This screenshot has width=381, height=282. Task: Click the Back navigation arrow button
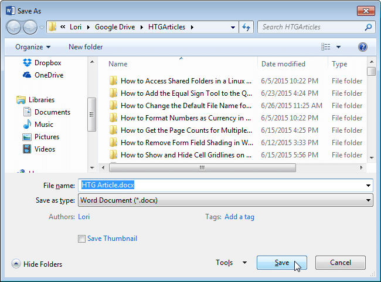pyautogui.click(x=14, y=27)
